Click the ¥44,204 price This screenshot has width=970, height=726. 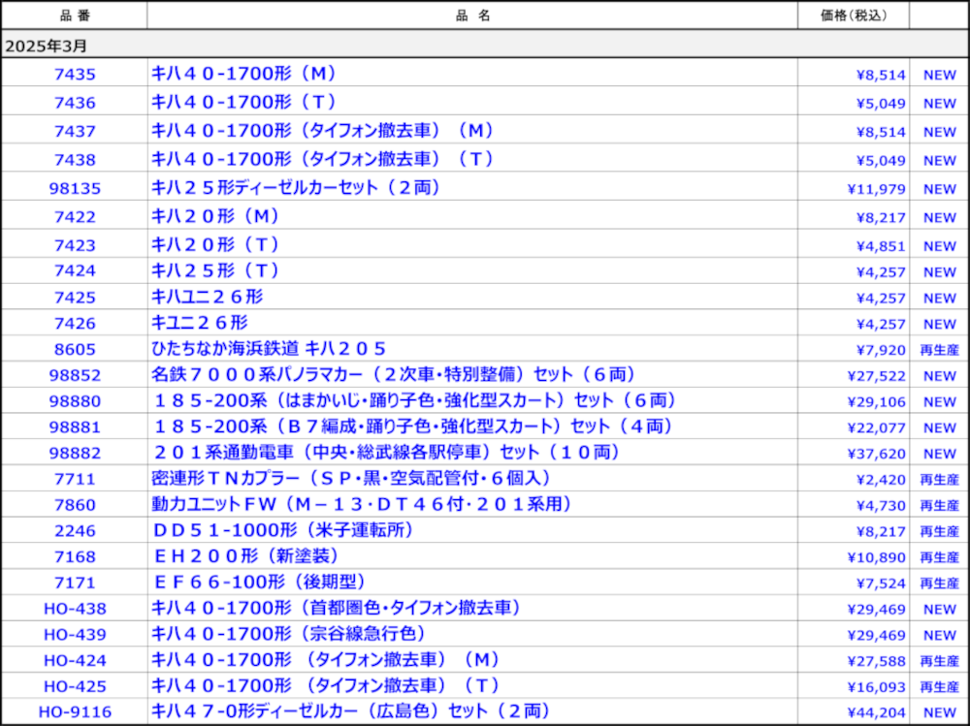(x=876, y=713)
